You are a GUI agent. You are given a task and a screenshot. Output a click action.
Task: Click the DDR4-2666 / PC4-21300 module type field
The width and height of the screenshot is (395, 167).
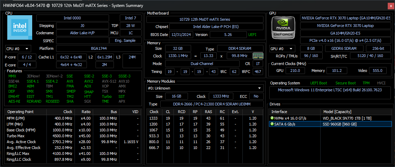click(212, 104)
